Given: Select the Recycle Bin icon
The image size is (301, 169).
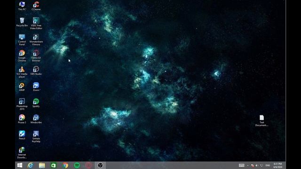Looking at the screenshot, I should (22, 22).
